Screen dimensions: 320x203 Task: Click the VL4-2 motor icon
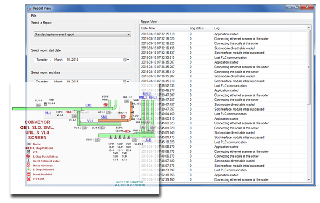[85, 128]
